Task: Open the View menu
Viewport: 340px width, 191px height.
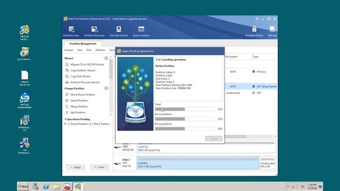Action: (80, 50)
